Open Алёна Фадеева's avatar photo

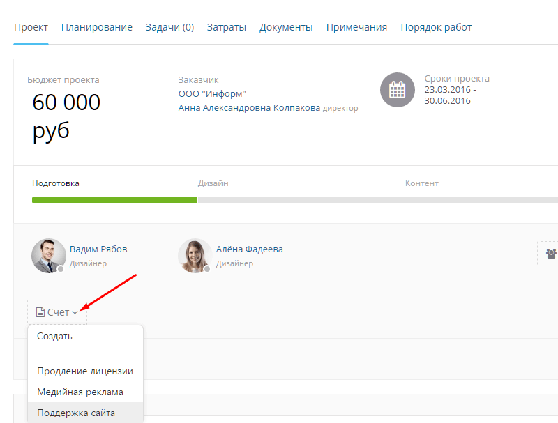click(195, 256)
